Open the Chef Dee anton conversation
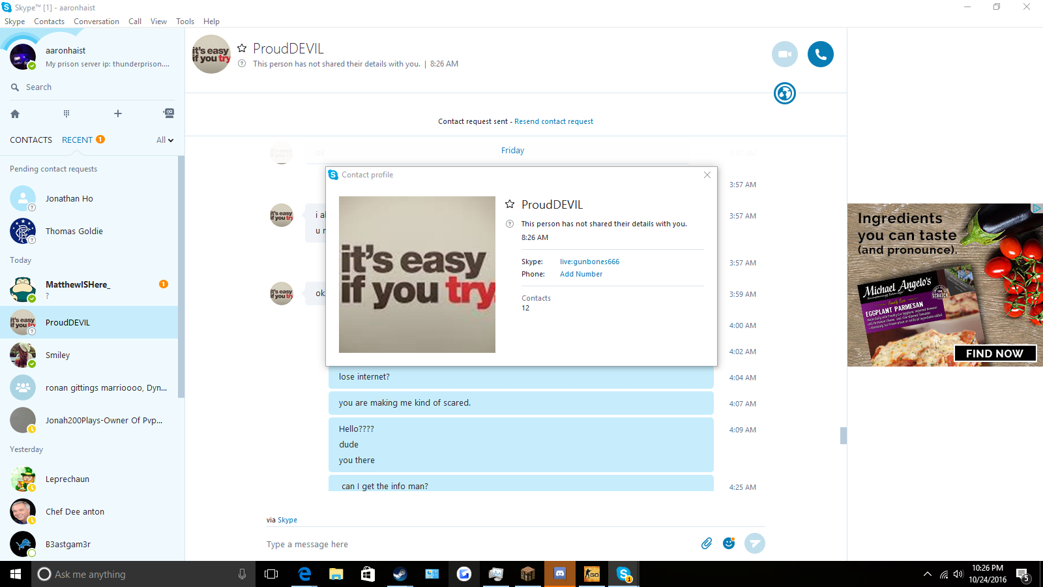This screenshot has width=1043, height=587. pyautogui.click(x=89, y=511)
